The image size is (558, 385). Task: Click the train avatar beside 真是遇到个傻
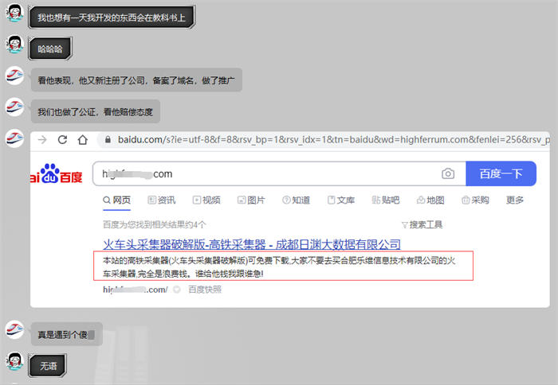[x=14, y=330]
